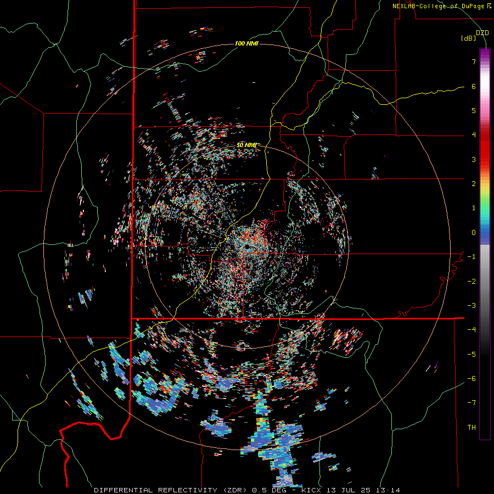Click the 7 value on the color scale
494x494 pixels.
click(474, 61)
